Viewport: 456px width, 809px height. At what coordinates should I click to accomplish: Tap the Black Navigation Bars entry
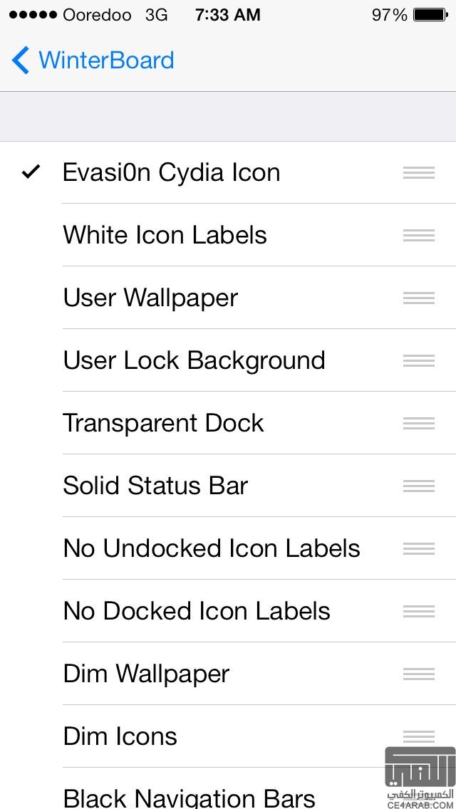click(189, 796)
